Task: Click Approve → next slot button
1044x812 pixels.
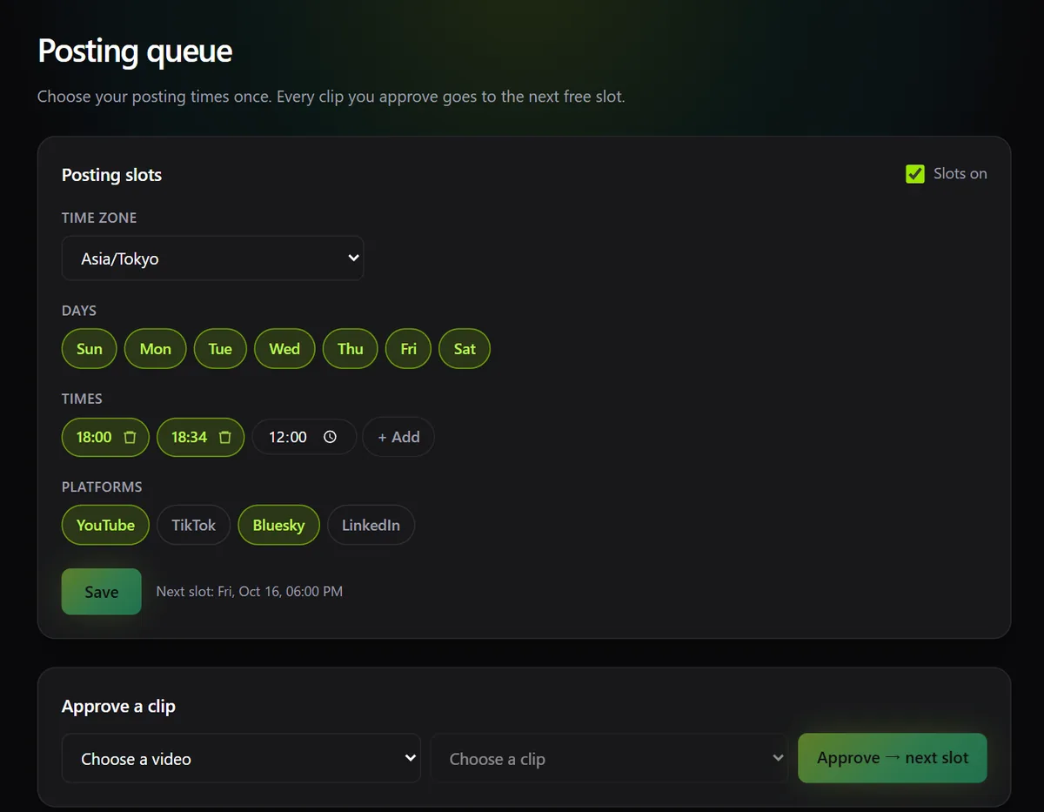Action: point(893,758)
